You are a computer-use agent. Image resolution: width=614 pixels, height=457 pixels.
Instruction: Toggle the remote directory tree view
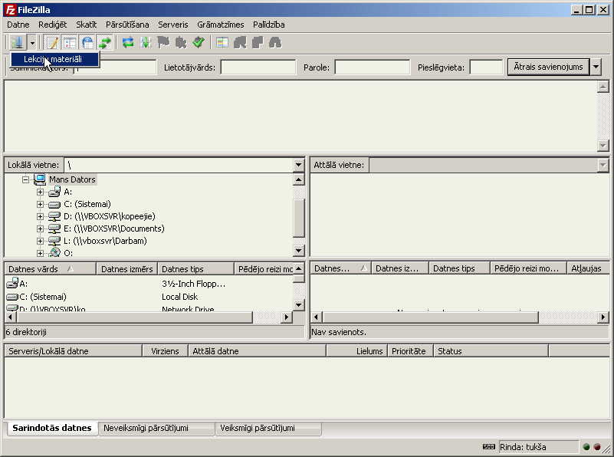pyautogui.click(x=87, y=42)
